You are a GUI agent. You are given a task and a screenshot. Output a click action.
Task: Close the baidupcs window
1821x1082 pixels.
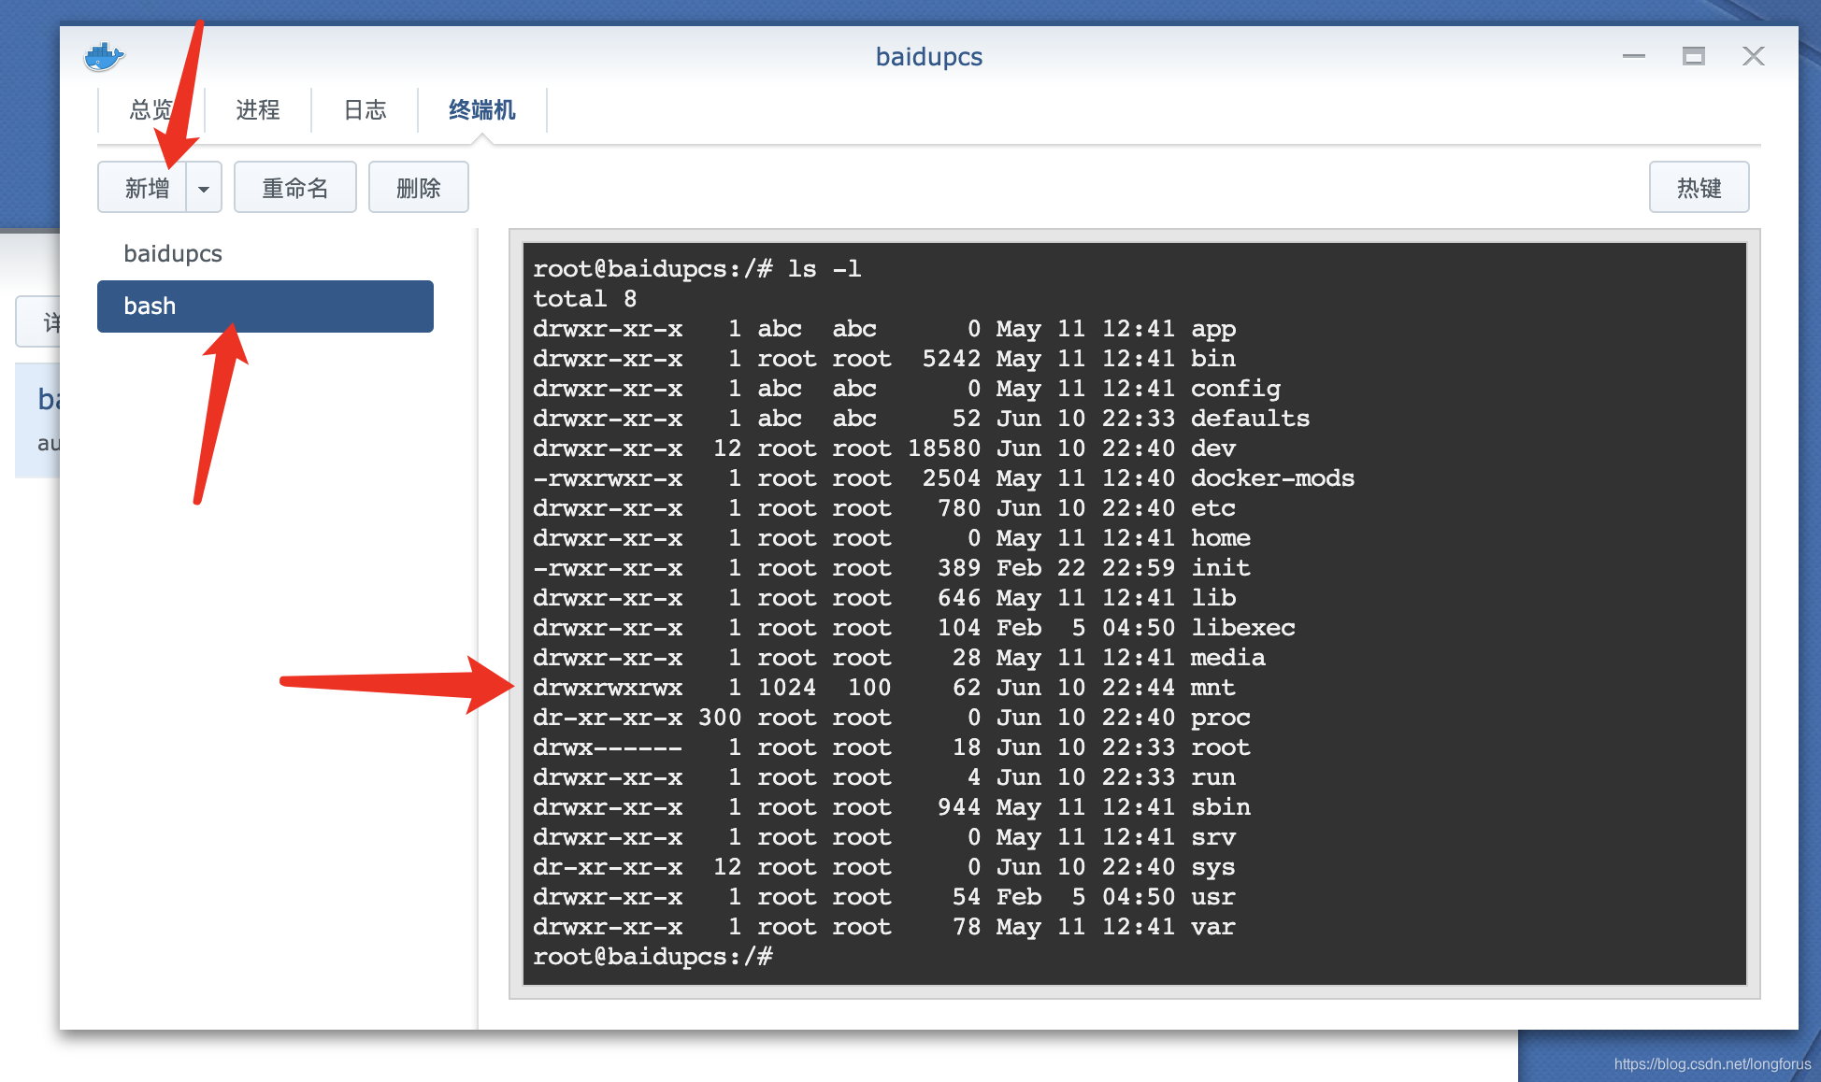pos(1753,57)
